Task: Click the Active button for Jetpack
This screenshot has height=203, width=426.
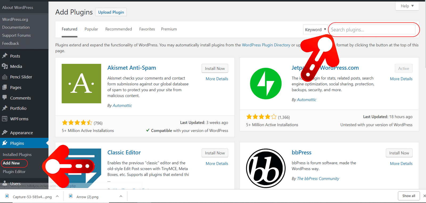Action: 404,68
